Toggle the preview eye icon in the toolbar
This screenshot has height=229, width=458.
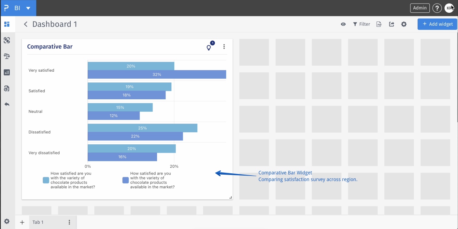pos(343,24)
